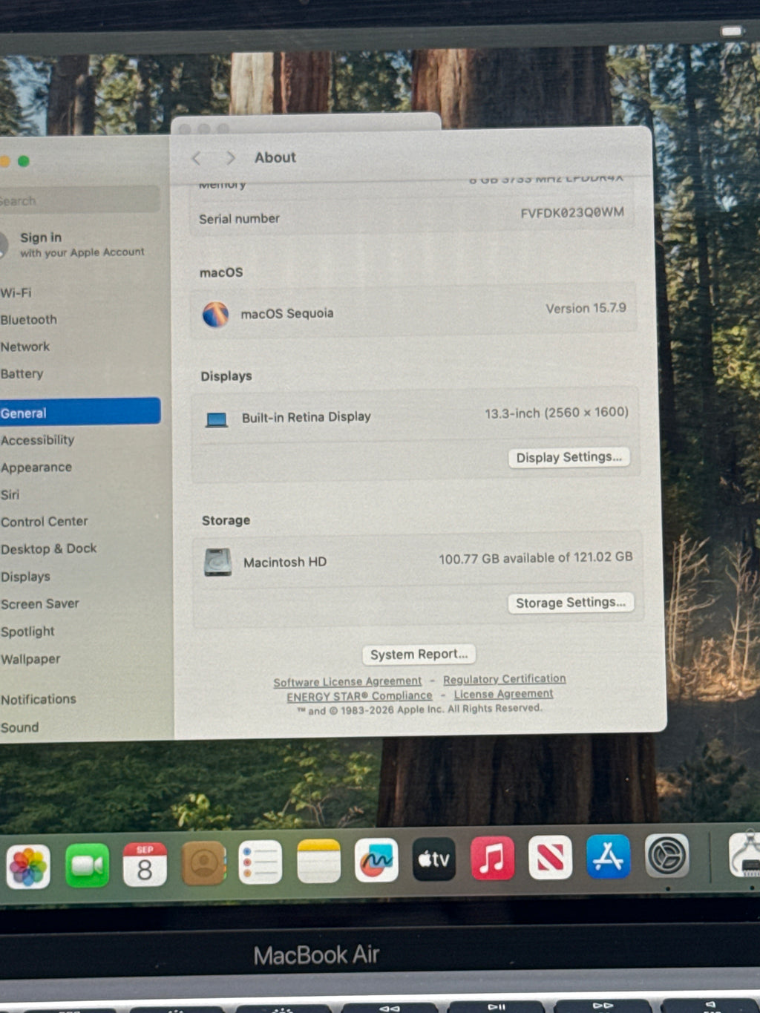Screen dimensions: 760x1013
Task: Click Built-in Retina Display laptop icon
Action: pos(216,420)
